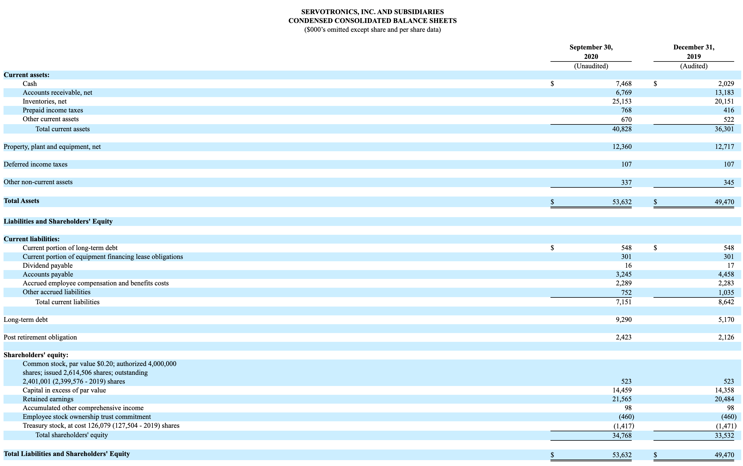The width and height of the screenshot is (743, 466).
Task: Select capital in excess value 14,459
Action: tap(621, 390)
